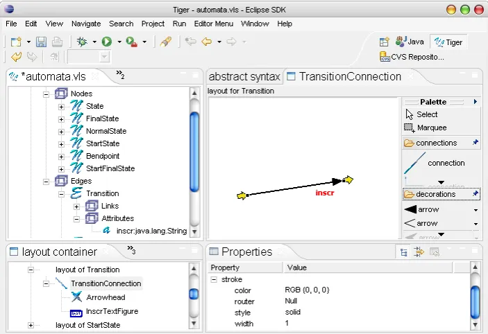Show hidden views list marked 3
Screen dimensions: 488x334
pos(131,249)
